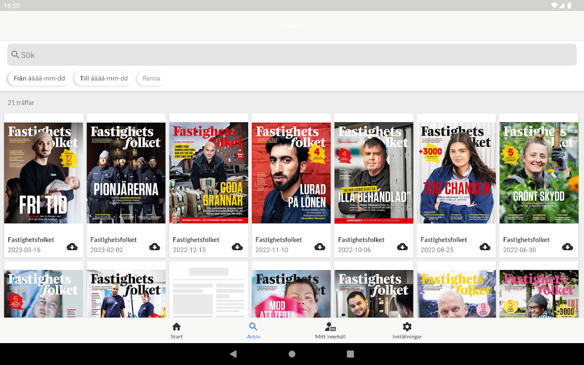Open the ILLA BEHANDLAD cover issue
Viewport: 584px width, 365px height.
pyautogui.click(x=374, y=173)
